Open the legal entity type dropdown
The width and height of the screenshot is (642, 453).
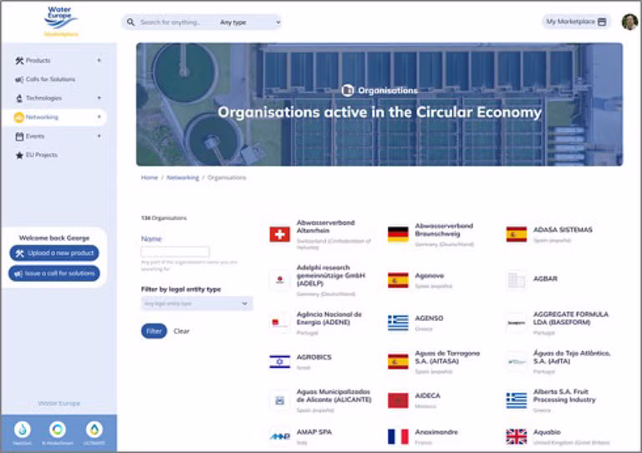coord(197,303)
